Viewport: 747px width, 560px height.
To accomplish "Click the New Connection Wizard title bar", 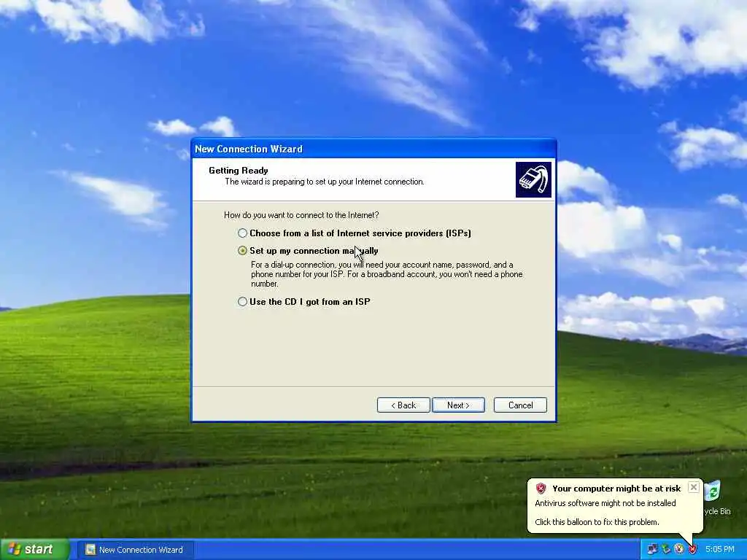I will tap(373, 149).
